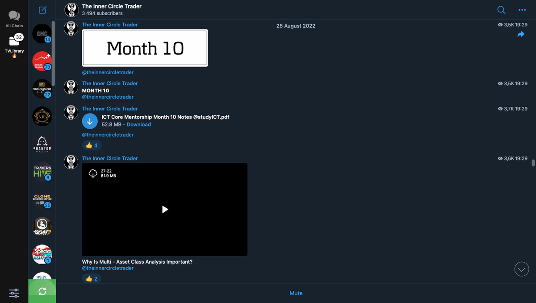Screen dimensions: 536x303
Task: Click sender name above the video
Action: pos(110,159)
